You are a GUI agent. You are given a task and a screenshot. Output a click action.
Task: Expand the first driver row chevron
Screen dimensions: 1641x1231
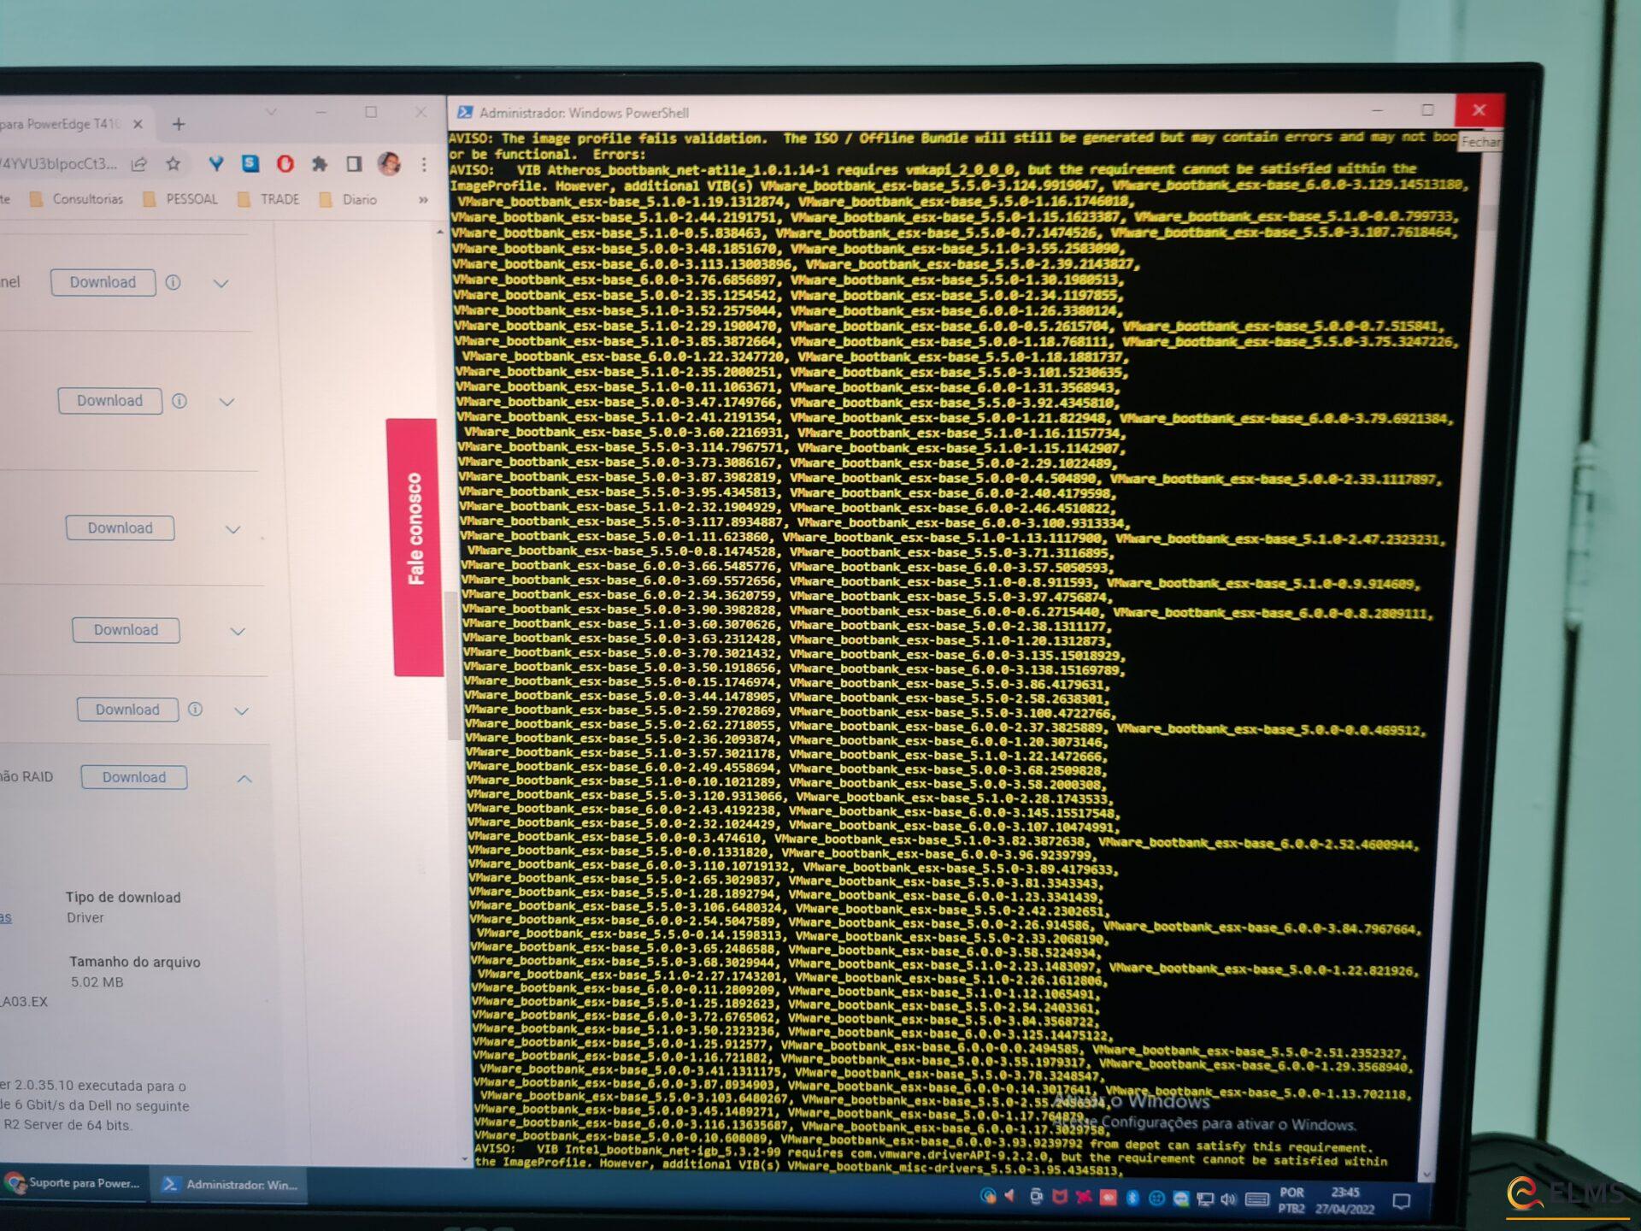pyautogui.click(x=221, y=283)
